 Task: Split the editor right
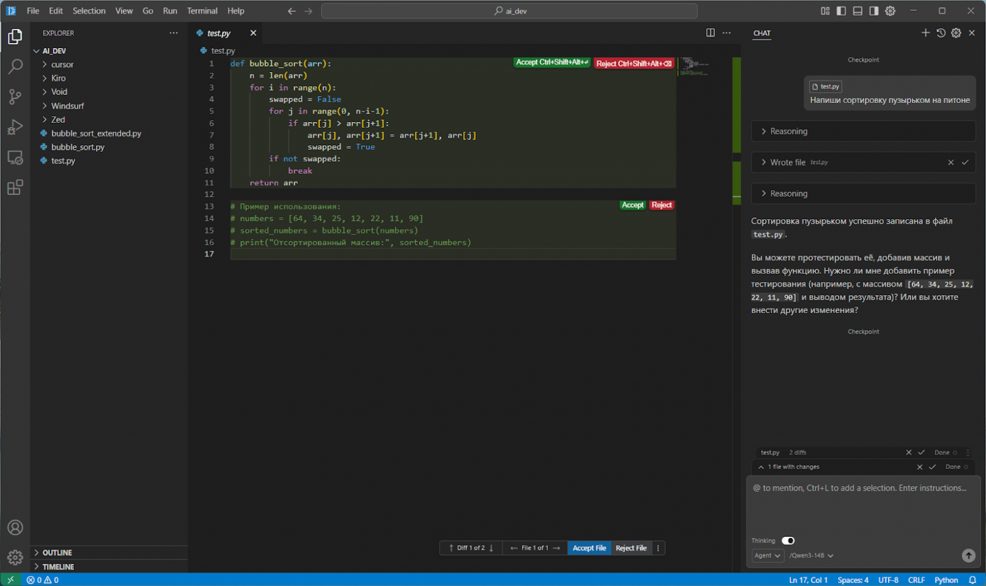tap(710, 33)
